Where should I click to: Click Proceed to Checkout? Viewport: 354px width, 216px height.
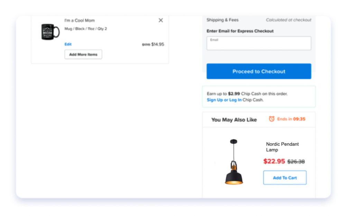click(259, 71)
